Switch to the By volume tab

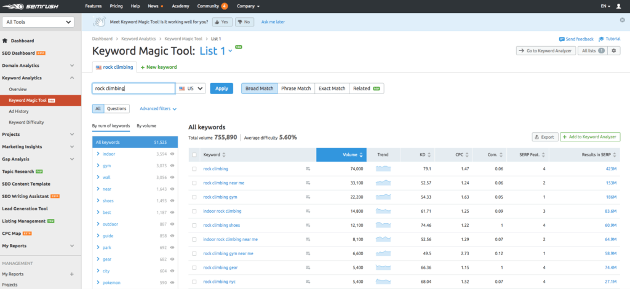146,125
